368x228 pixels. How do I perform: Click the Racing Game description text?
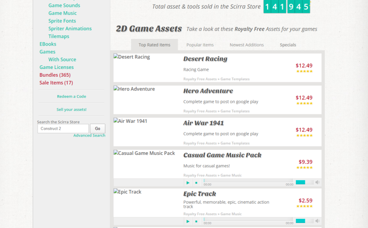coord(196,70)
